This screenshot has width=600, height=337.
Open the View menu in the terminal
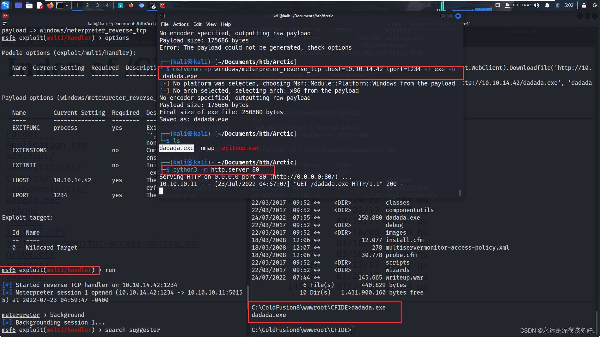coord(211,24)
